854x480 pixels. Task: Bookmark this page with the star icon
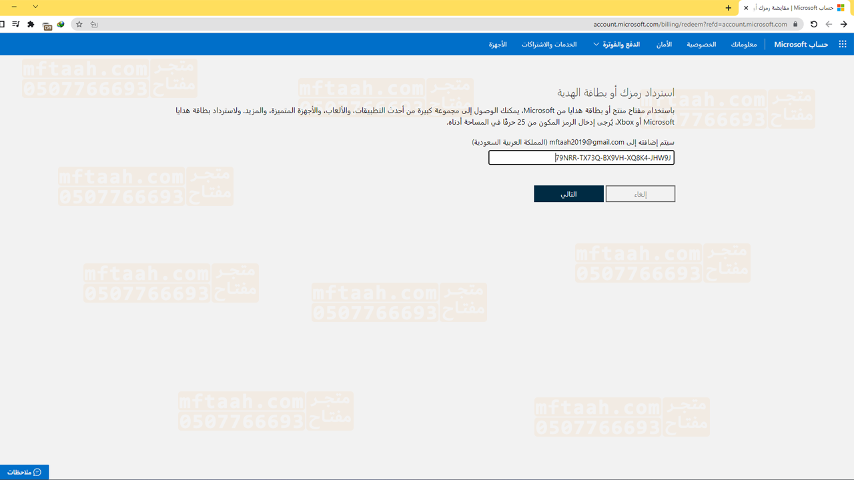click(79, 24)
